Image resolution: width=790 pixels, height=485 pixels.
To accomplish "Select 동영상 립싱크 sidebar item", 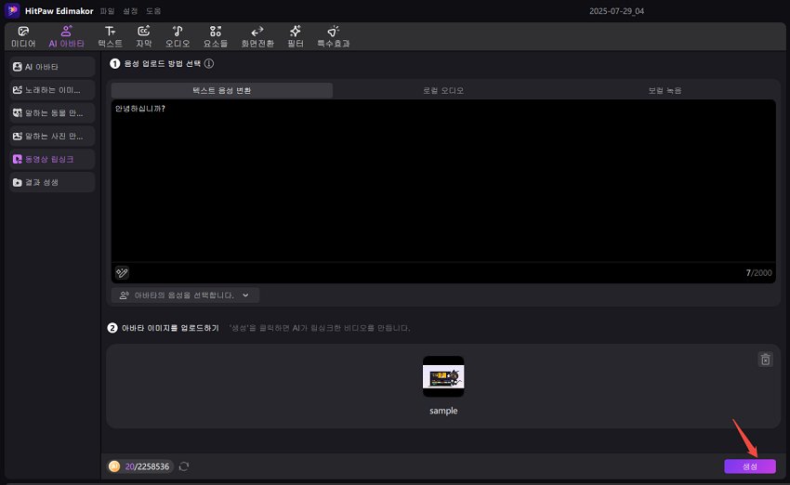I will pos(52,159).
